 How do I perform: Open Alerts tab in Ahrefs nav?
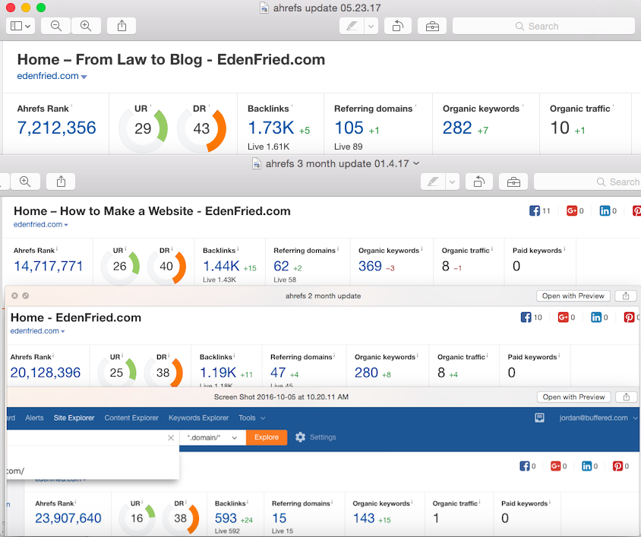coord(34,418)
